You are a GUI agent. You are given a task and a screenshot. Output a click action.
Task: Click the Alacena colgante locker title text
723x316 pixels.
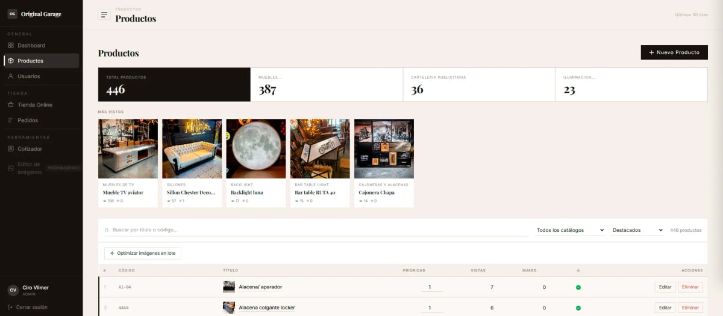coord(267,308)
